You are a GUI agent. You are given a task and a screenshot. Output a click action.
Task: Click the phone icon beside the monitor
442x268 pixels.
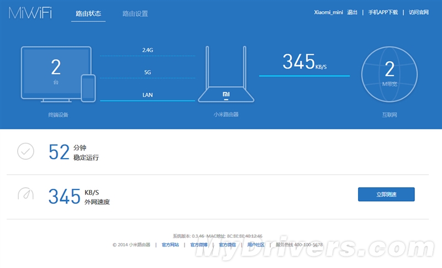pos(88,88)
